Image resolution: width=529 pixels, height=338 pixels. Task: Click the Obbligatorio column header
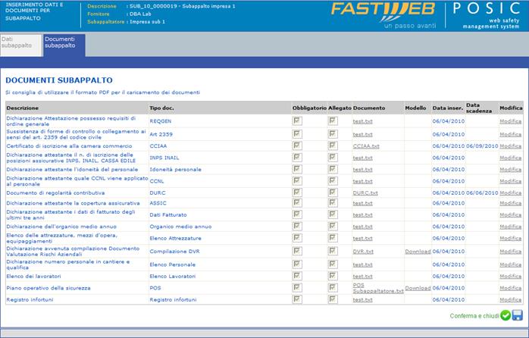[309, 108]
